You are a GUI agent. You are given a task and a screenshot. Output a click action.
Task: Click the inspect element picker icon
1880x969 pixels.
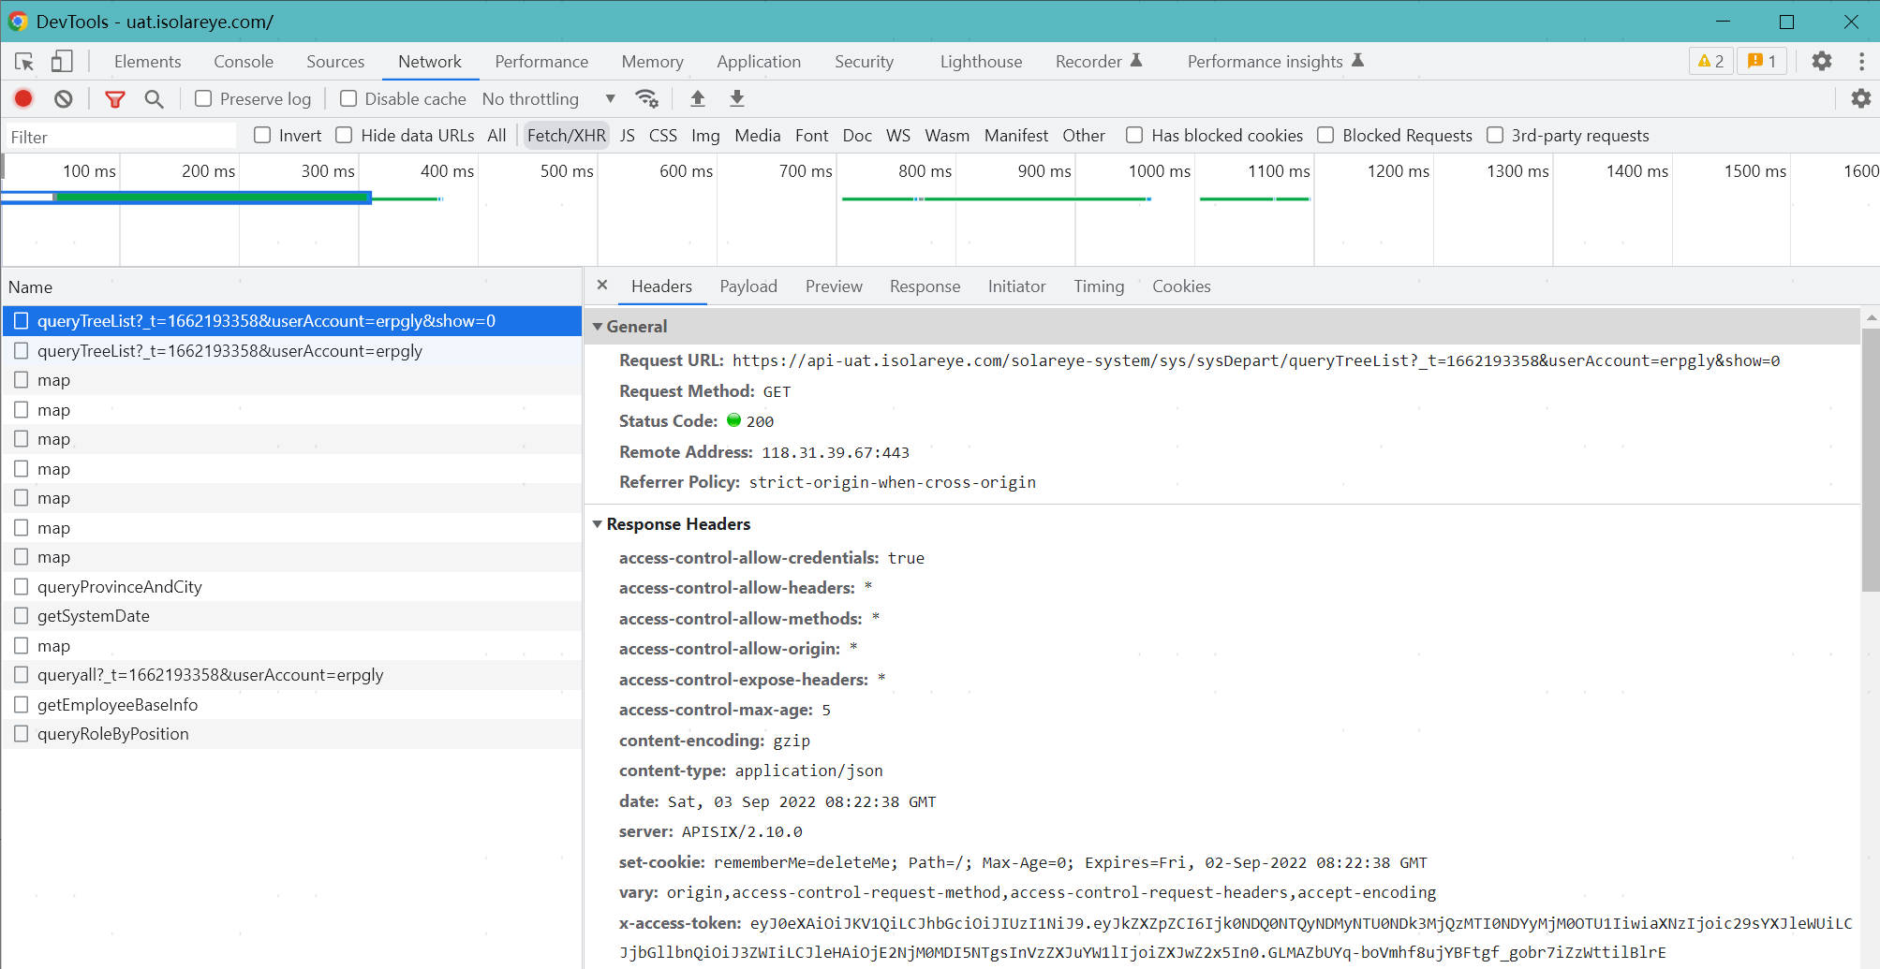(24, 62)
